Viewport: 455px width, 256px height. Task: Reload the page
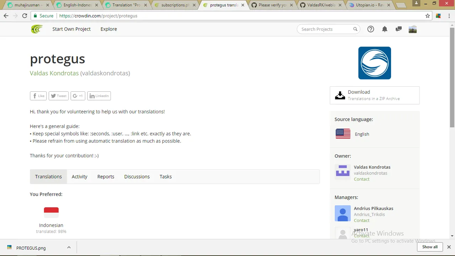(25, 16)
